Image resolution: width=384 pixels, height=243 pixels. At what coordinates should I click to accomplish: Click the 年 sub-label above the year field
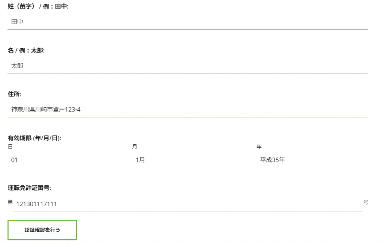pos(259,147)
